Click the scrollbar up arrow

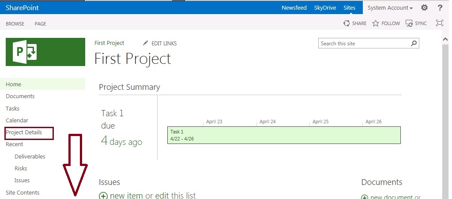point(445,39)
